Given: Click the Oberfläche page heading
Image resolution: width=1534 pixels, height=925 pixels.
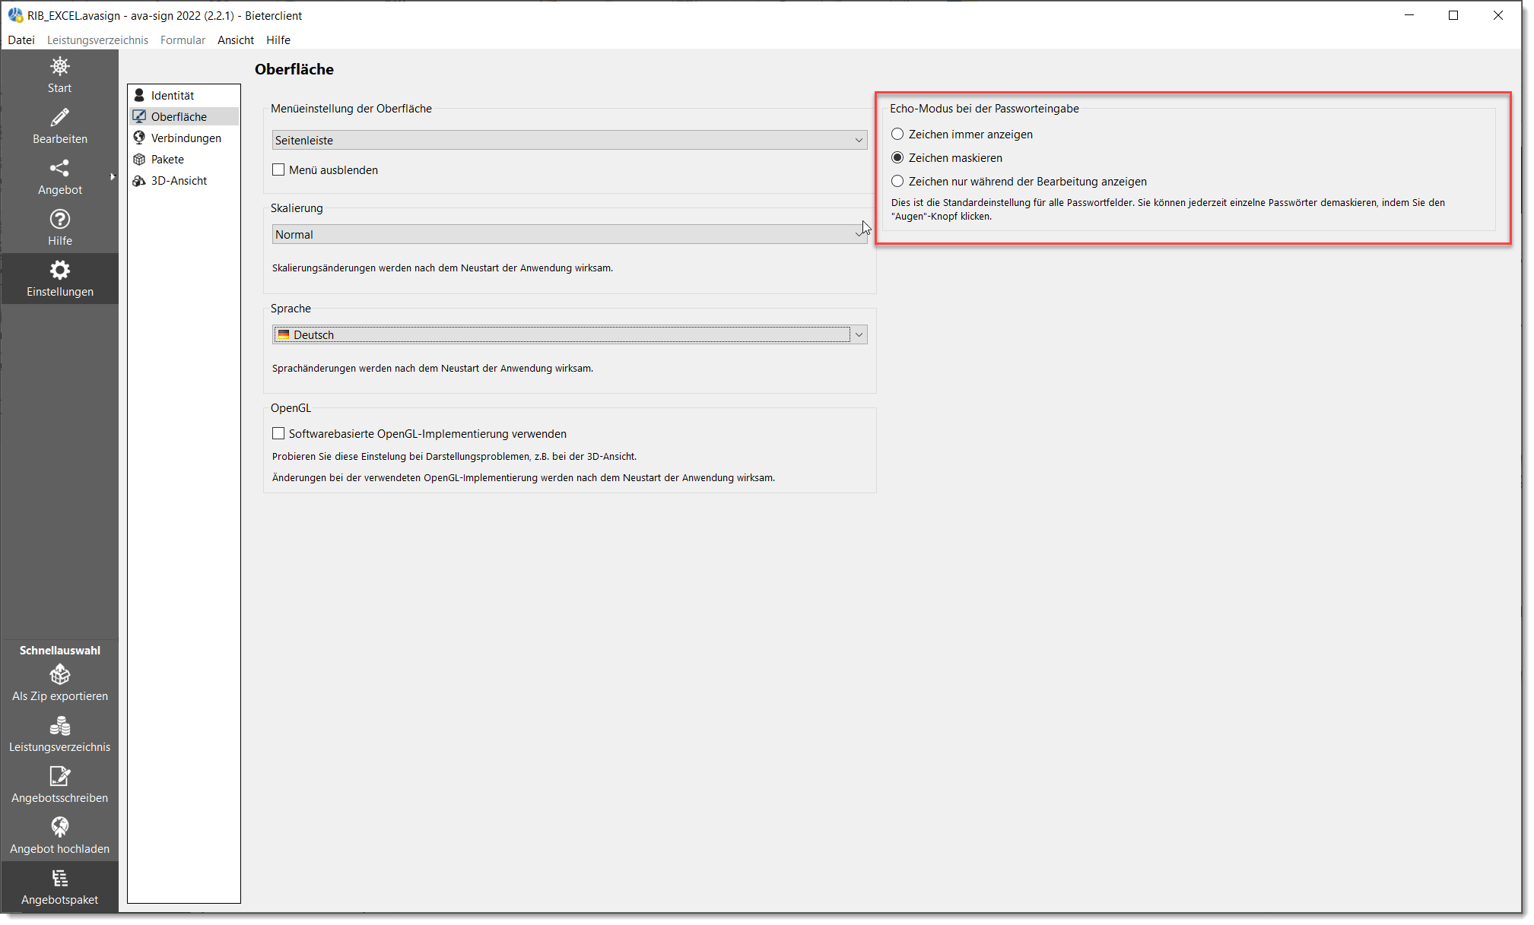Looking at the screenshot, I should (294, 69).
